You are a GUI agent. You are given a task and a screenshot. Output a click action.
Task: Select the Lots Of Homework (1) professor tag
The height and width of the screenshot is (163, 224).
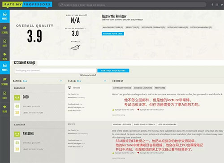(201, 27)
